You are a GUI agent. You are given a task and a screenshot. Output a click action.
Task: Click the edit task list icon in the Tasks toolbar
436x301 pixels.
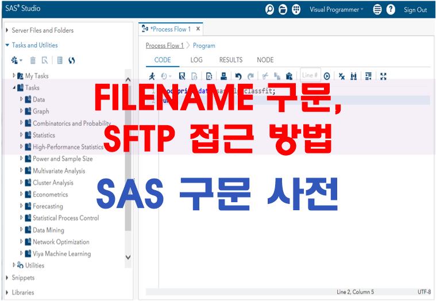pos(60,60)
